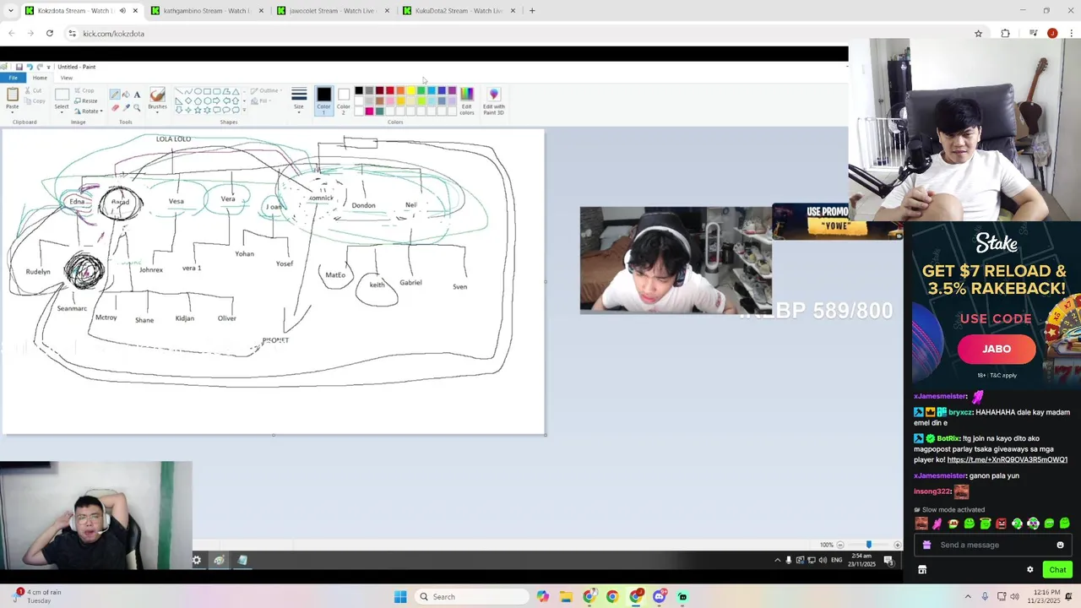Reload the Kick page
The height and width of the screenshot is (608, 1081).
point(50,33)
